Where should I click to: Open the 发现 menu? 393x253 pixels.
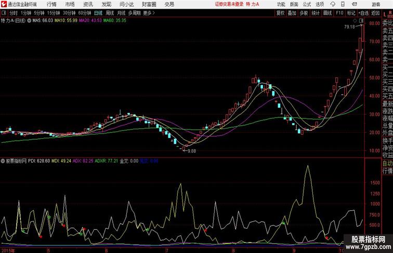106,4
